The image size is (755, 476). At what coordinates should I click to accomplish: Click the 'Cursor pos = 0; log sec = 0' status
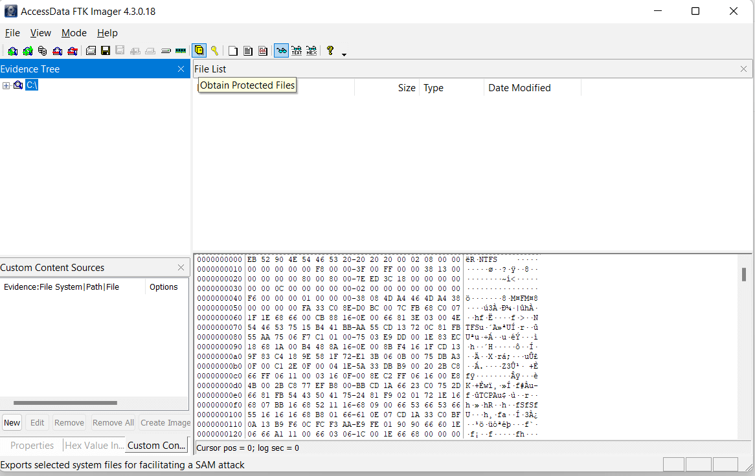tap(247, 448)
